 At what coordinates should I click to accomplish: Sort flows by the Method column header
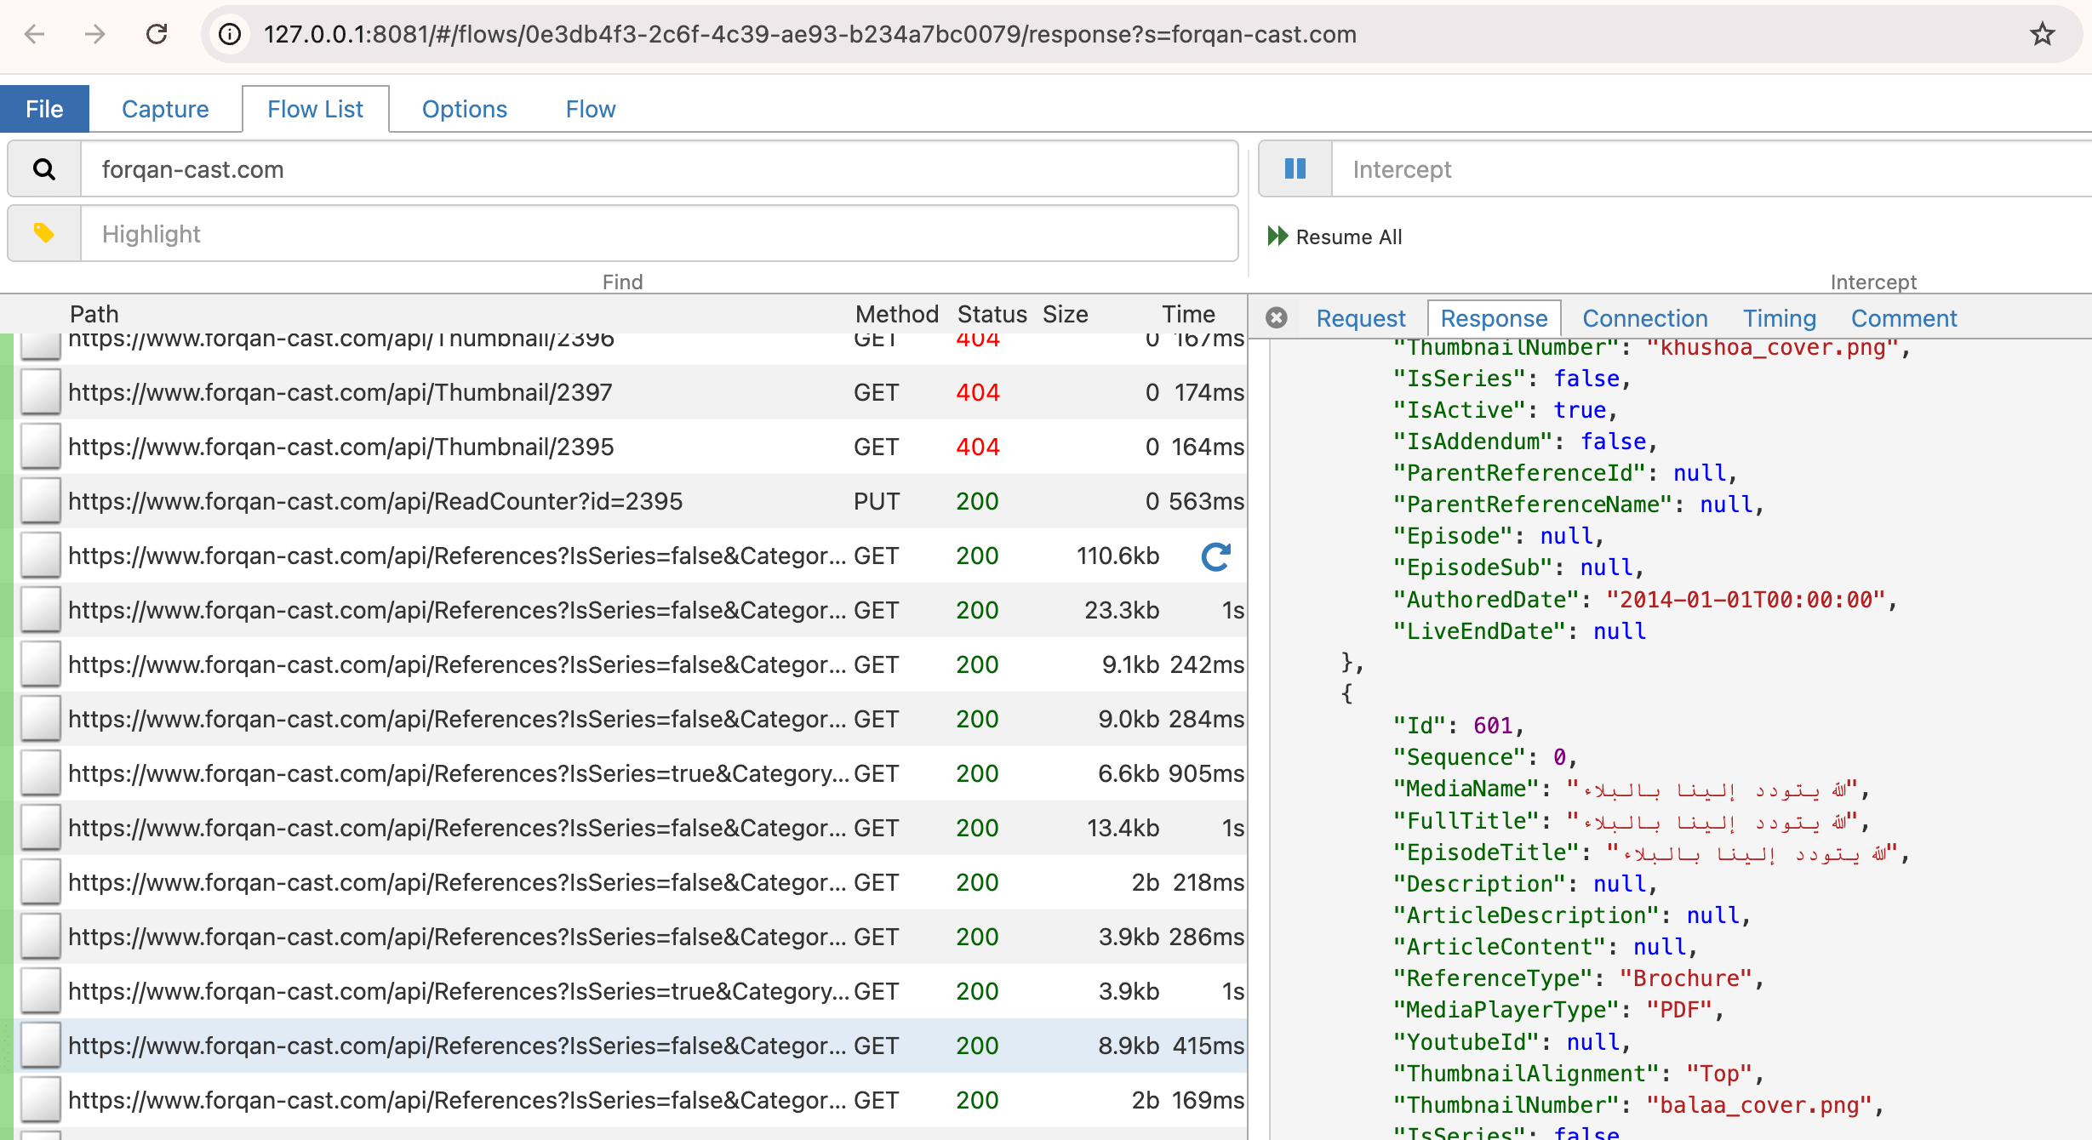(x=896, y=314)
